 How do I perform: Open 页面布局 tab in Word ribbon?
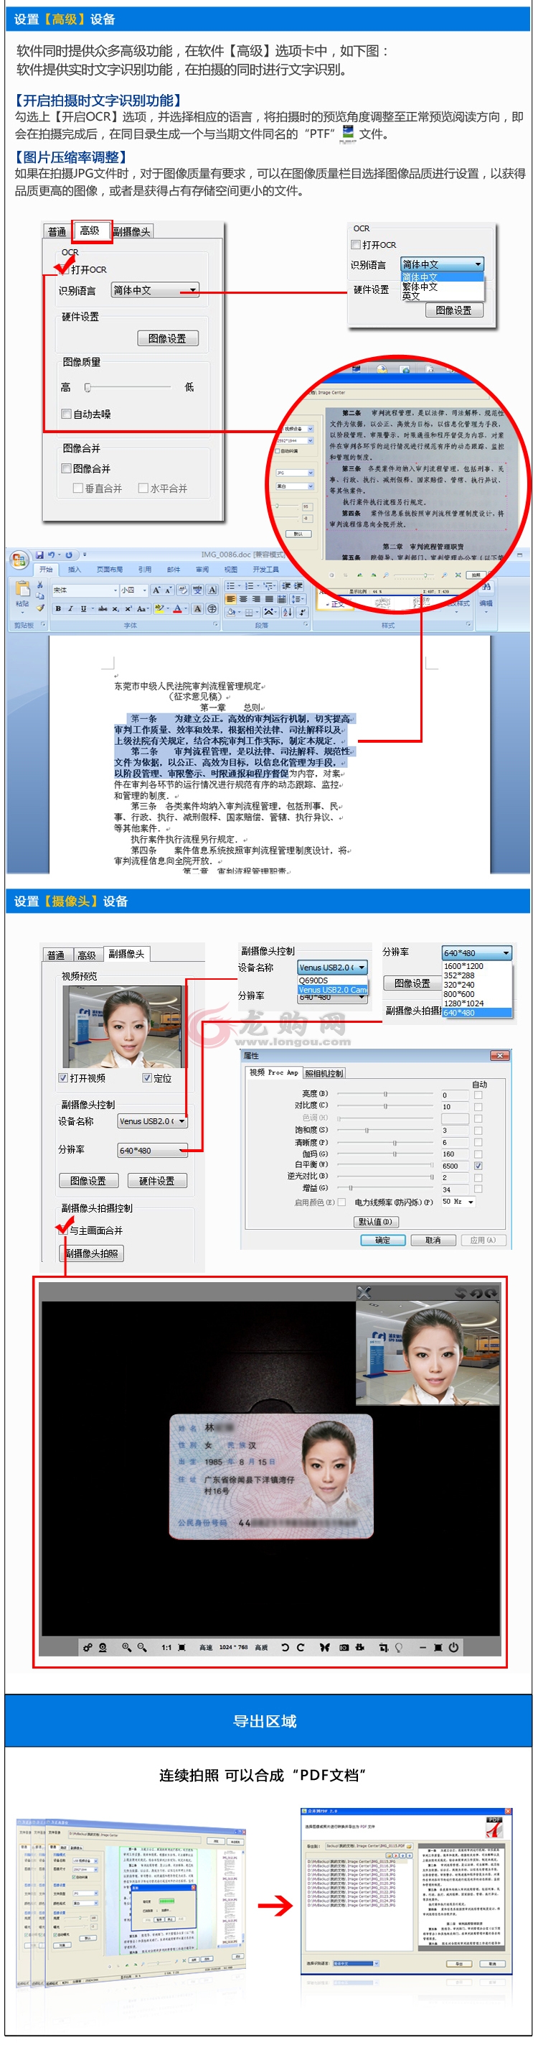[x=110, y=569]
